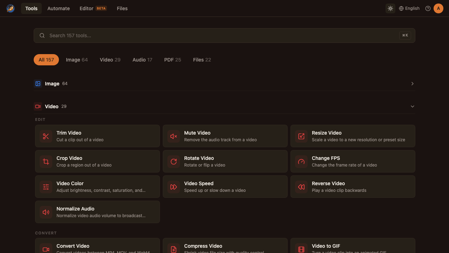Open the Video Speed tool title
This screenshot has height=253, width=449.
pos(199,183)
